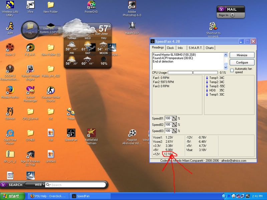
Task: Open the Xfire application
Action: 30,5
